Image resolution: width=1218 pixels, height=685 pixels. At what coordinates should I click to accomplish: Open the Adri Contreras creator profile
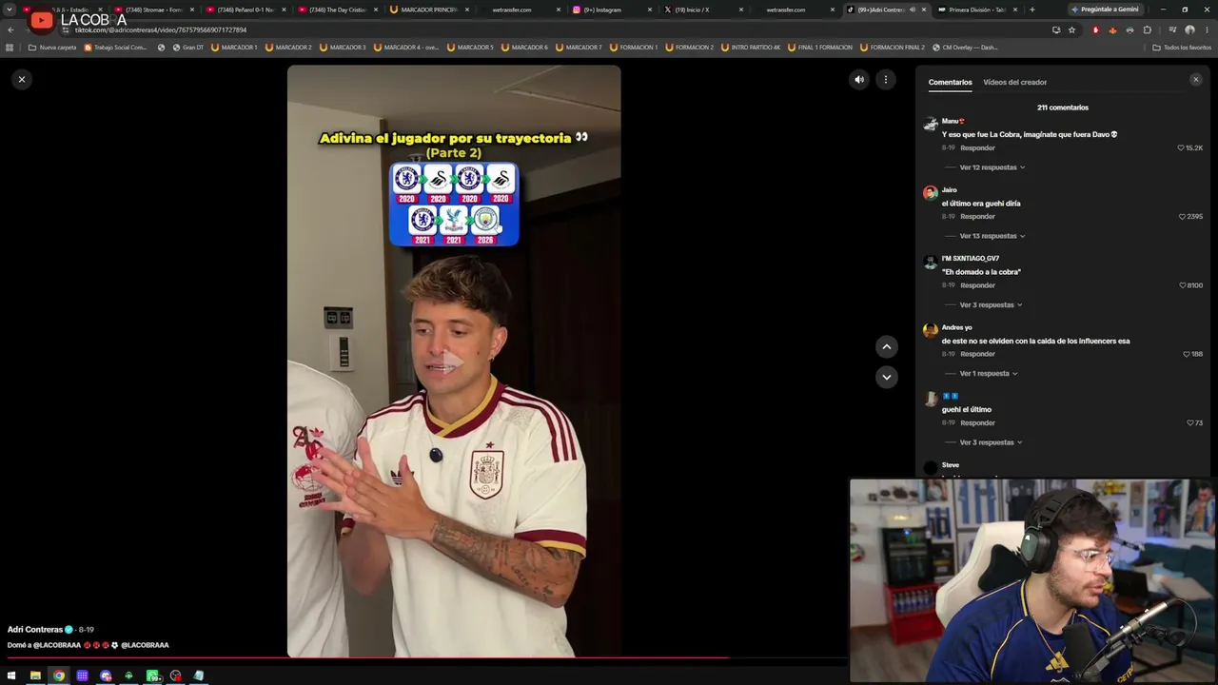pos(35,630)
